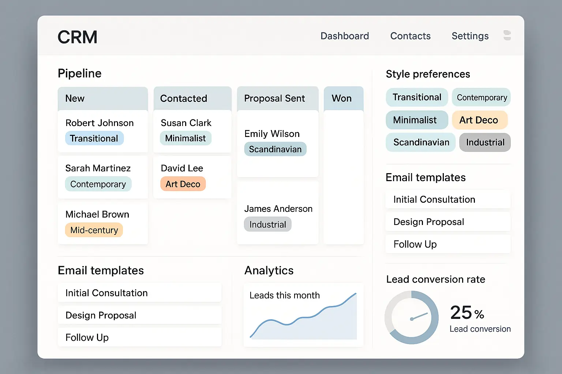Screen dimensions: 562x374
Task: Click Art Deco tag on David Lee's card
Action: click(183, 184)
